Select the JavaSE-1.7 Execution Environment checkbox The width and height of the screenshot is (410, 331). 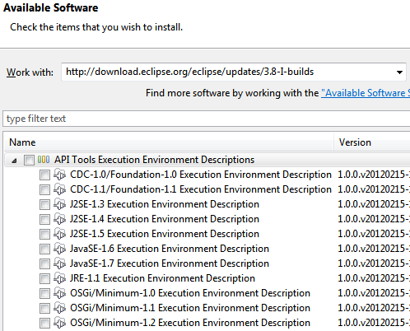[x=44, y=263]
